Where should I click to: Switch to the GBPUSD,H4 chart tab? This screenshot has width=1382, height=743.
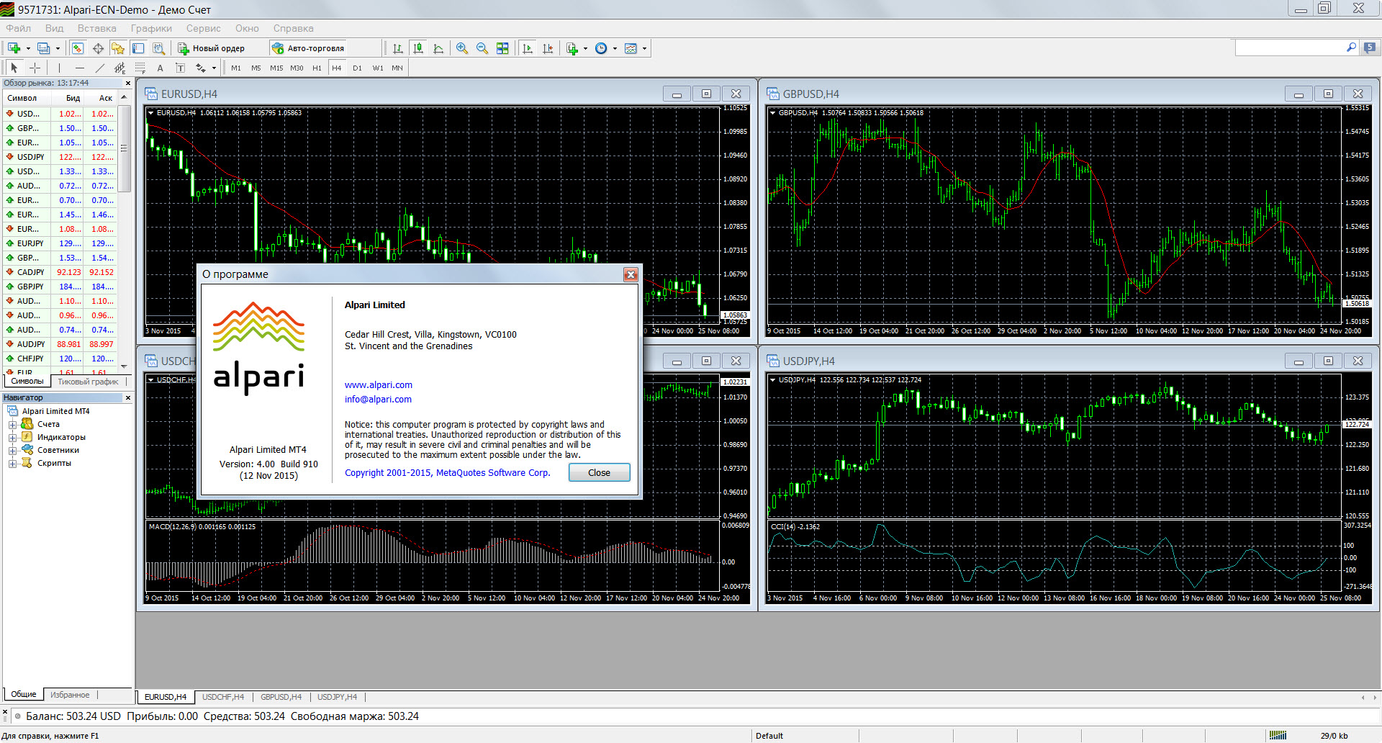point(281,697)
